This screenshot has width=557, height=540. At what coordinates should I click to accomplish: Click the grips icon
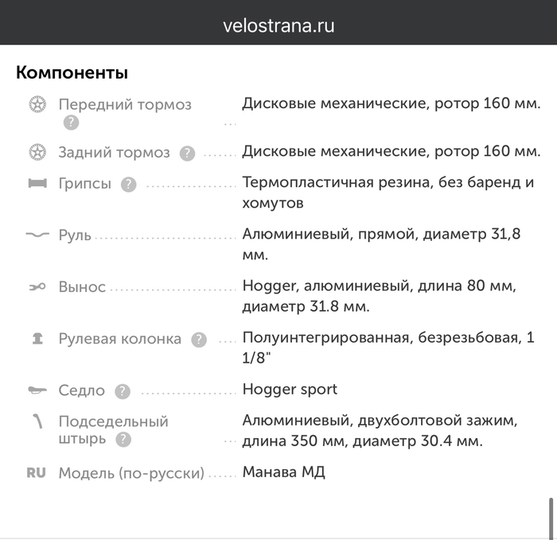point(37,184)
